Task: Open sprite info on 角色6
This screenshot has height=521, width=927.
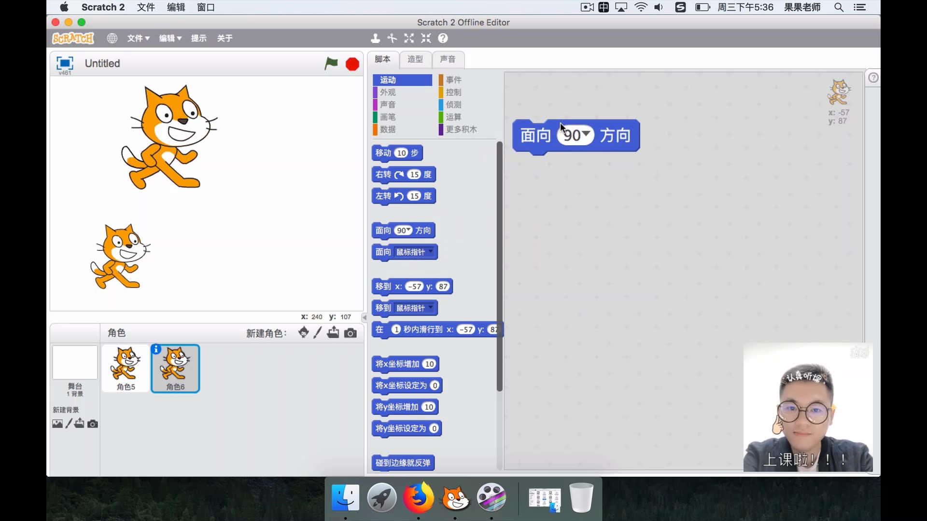Action: [156, 349]
